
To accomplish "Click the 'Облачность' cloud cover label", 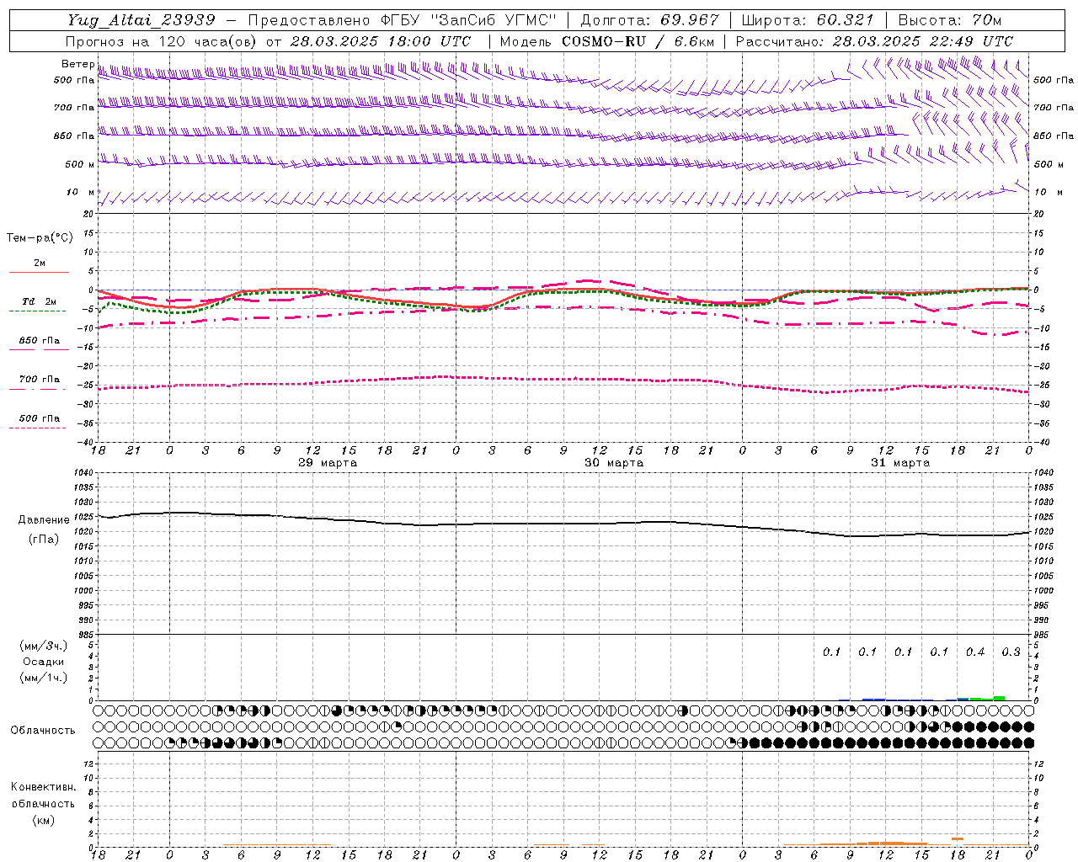I will tap(43, 730).
